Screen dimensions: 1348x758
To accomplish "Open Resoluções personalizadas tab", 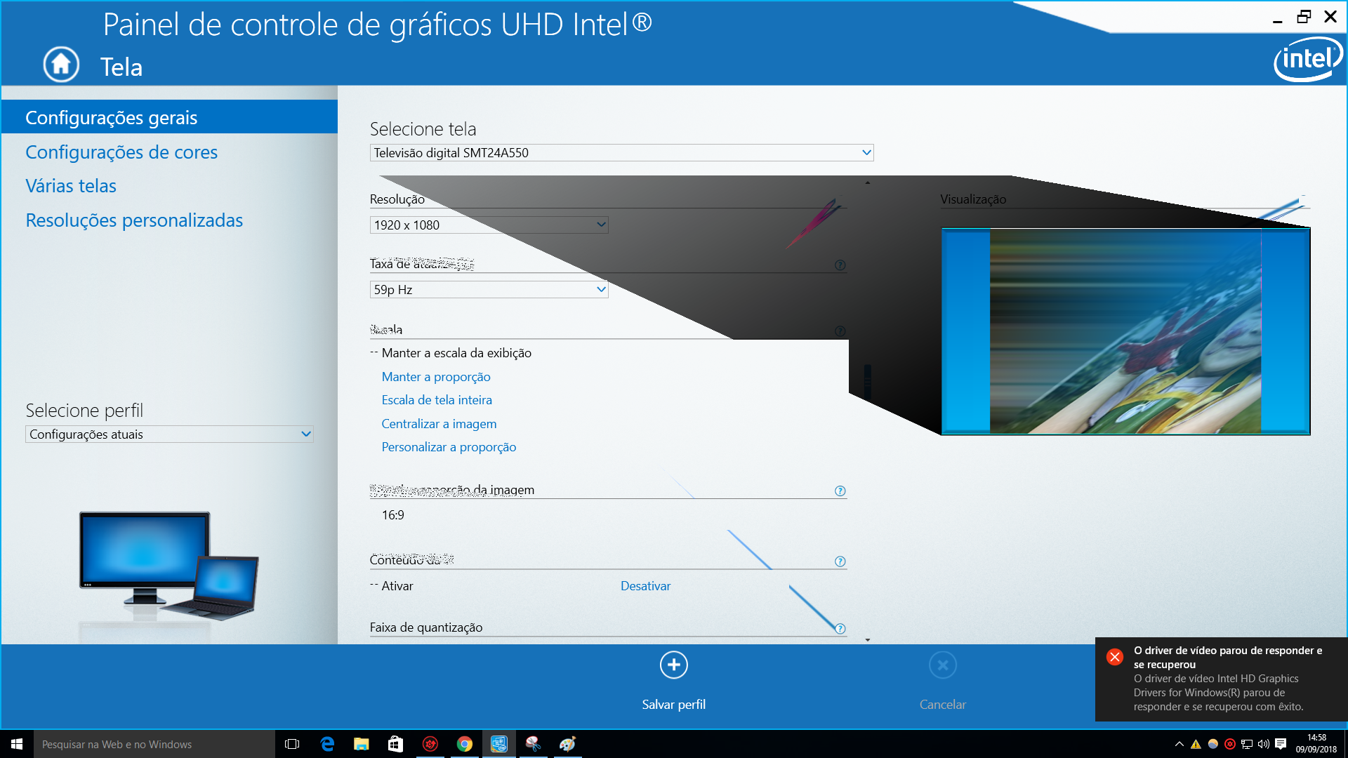I will coord(134,220).
